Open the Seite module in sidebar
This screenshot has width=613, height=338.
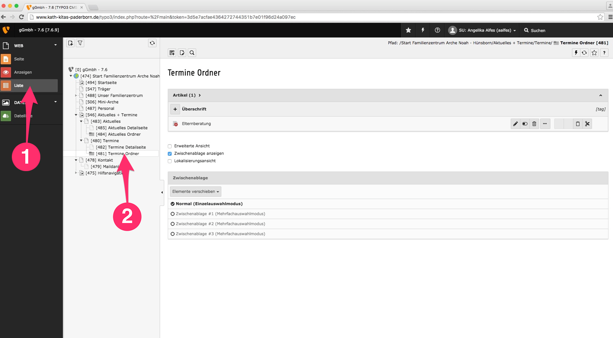click(x=19, y=59)
